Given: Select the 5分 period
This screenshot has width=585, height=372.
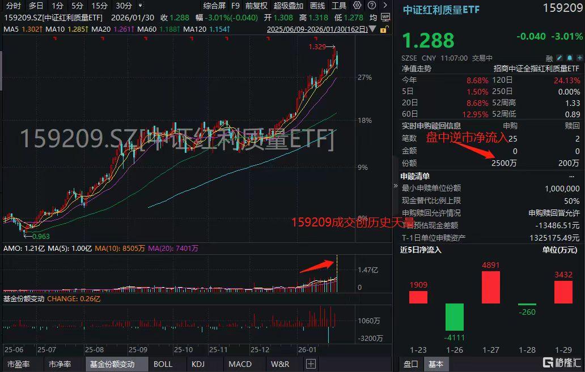Looking at the screenshot, I should (x=77, y=6).
